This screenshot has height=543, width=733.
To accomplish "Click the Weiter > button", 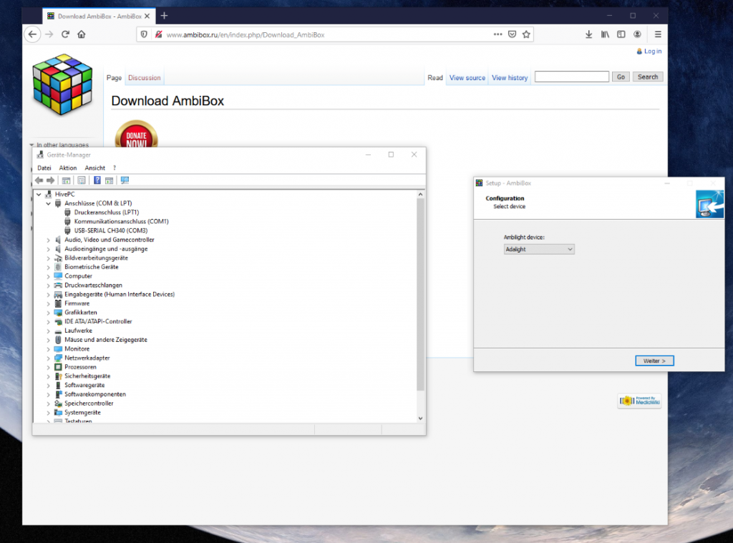I will [654, 361].
